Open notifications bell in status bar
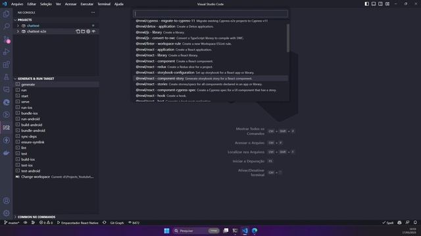 click(415, 223)
